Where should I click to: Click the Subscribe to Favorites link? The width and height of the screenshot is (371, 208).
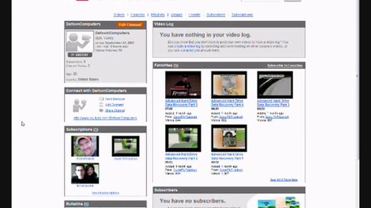coord(285,65)
